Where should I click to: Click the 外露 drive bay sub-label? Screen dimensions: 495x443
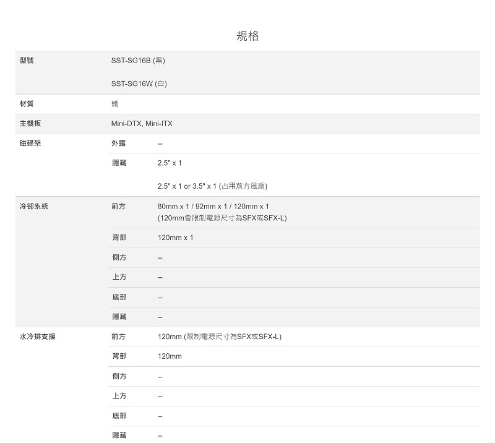(x=119, y=144)
